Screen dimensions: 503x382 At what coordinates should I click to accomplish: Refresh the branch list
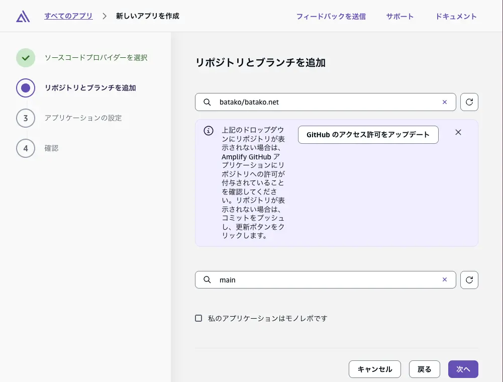coord(469,279)
